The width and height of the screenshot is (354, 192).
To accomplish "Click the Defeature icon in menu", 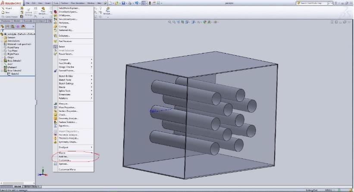I will pyautogui.click(x=55, y=36).
